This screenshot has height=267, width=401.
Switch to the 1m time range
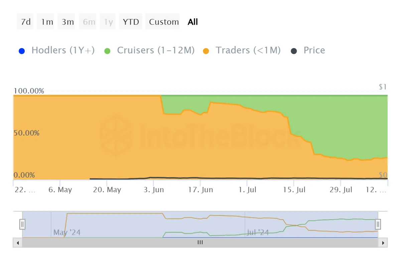click(x=47, y=22)
